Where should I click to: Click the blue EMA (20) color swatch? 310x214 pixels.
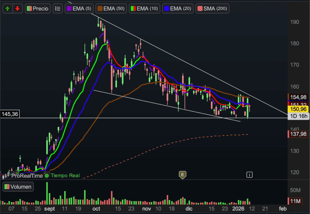[x=166, y=9]
